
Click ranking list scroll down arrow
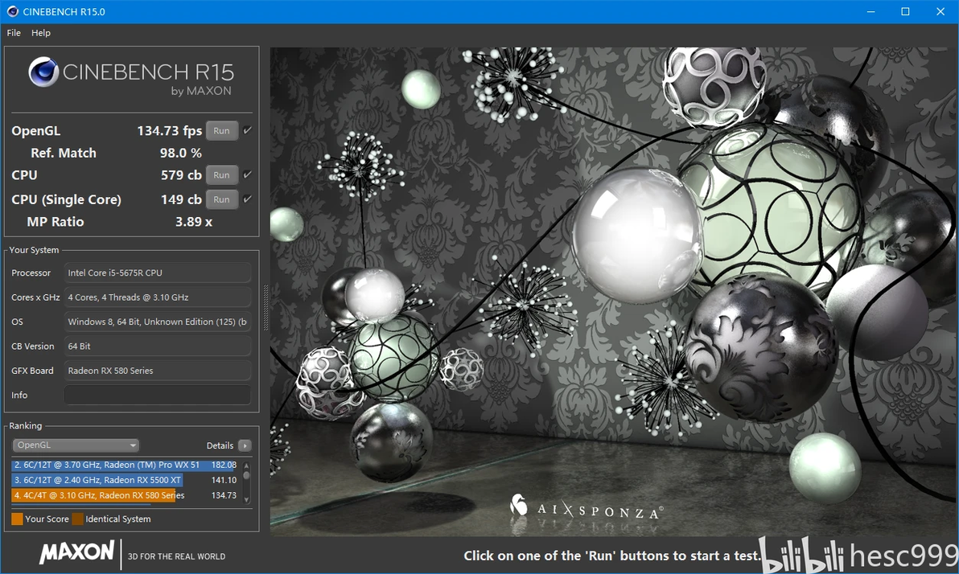(x=246, y=499)
